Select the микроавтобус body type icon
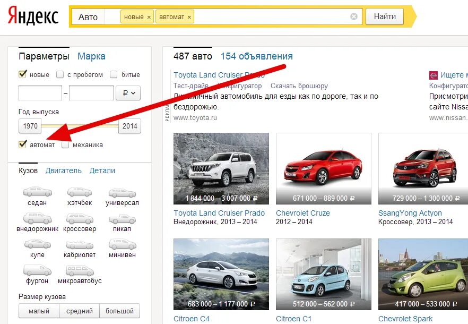 (x=80, y=270)
